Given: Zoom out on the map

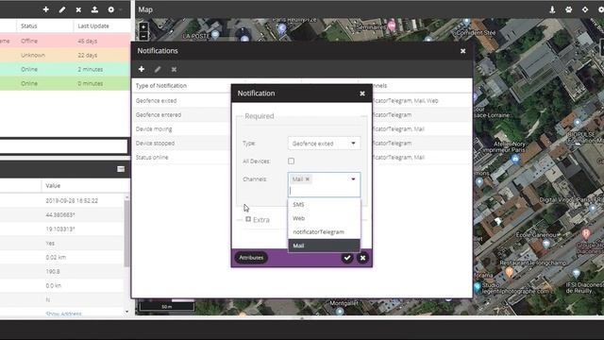Looking at the screenshot, I should pyautogui.click(x=143, y=36).
